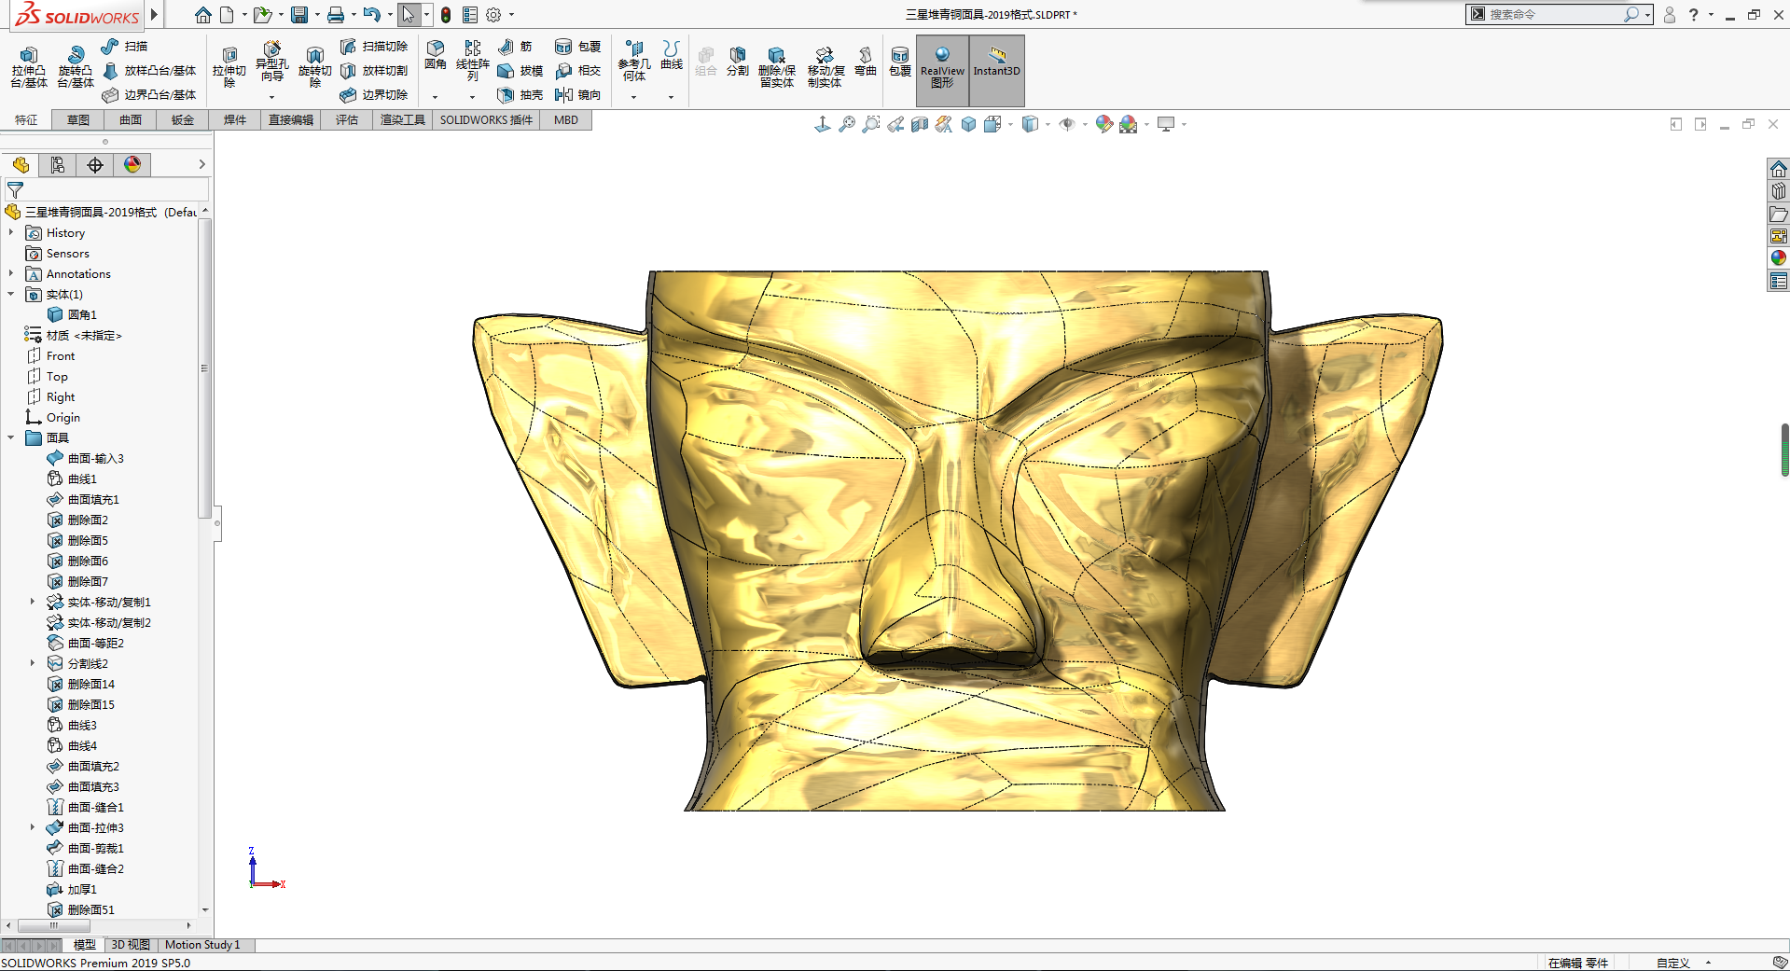Click the 弯曲 flex tool
This screenshot has width=1790, height=971.
pos(865,62)
